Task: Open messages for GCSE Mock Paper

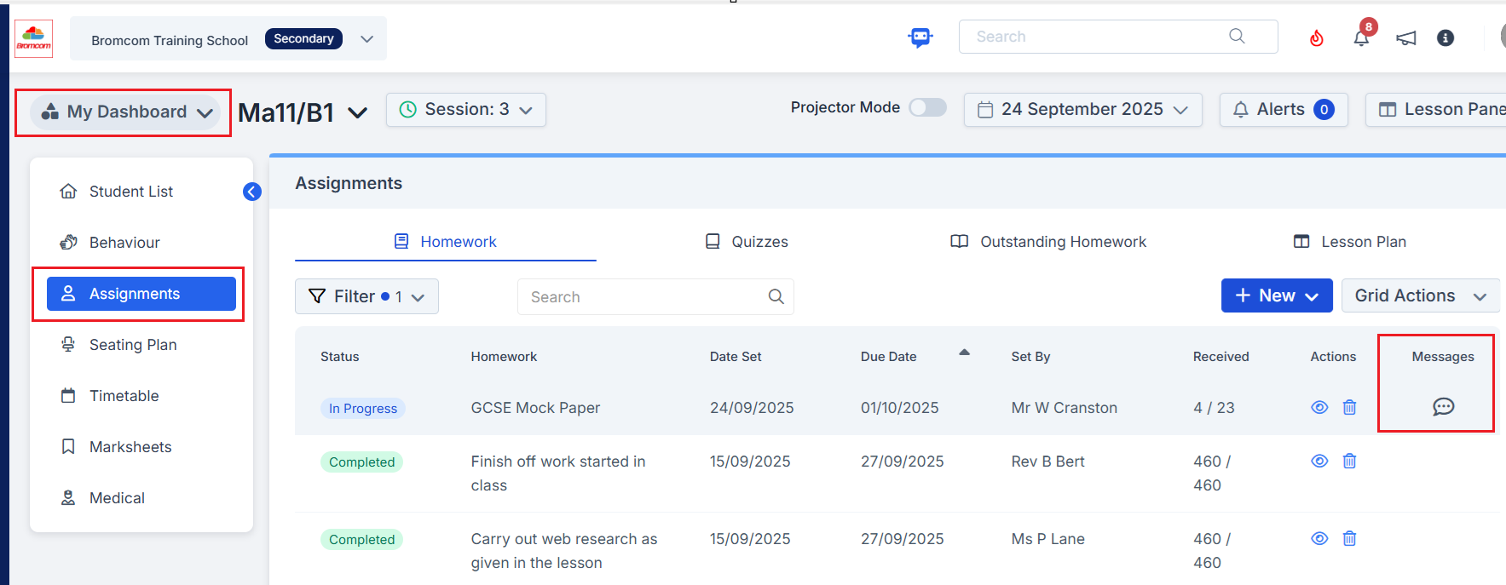Action: (1443, 407)
